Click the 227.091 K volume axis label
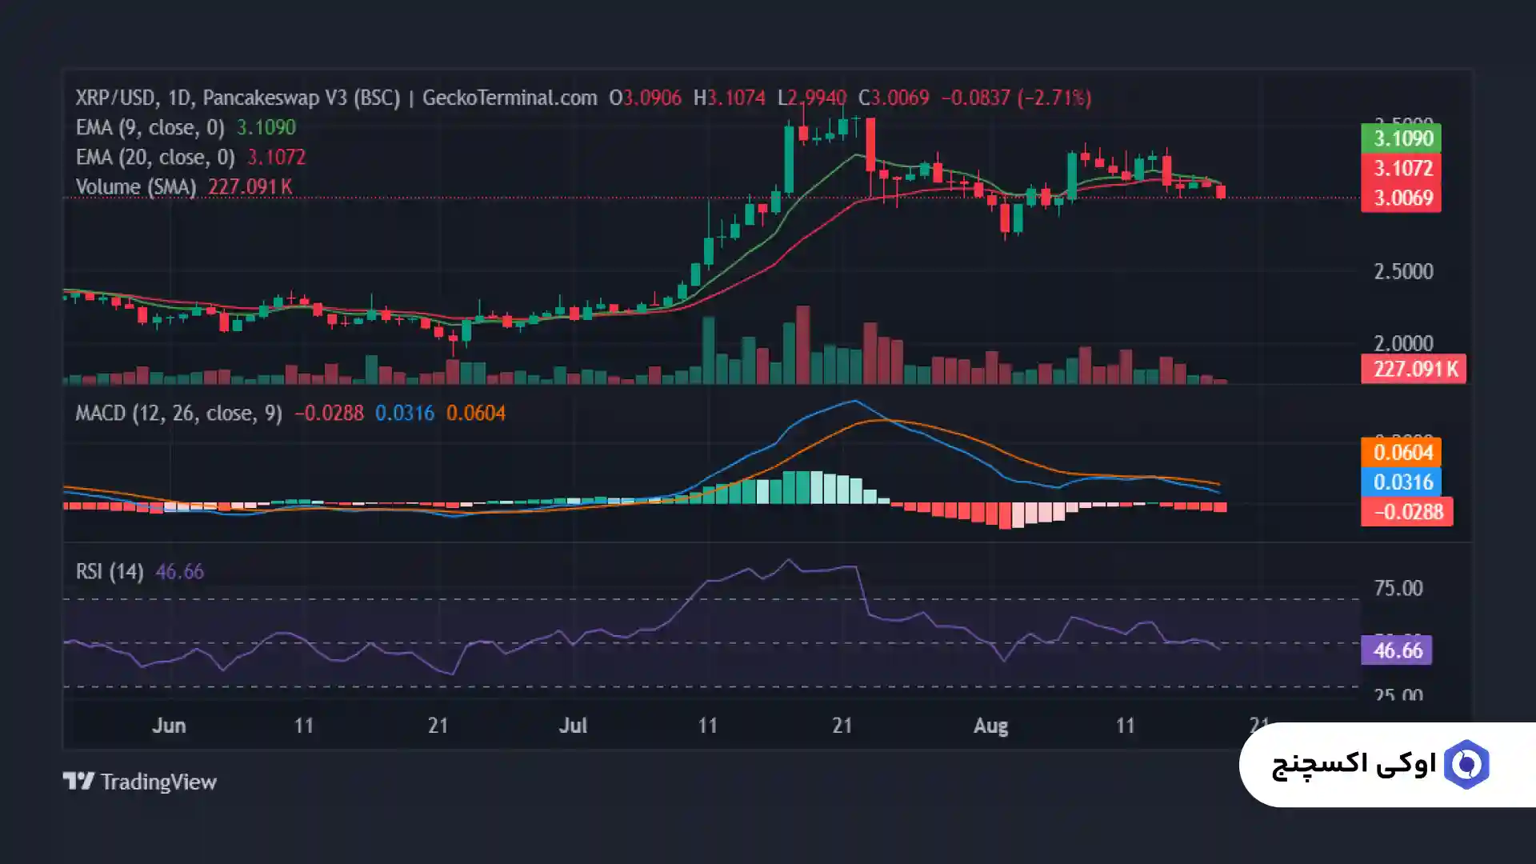Image resolution: width=1536 pixels, height=864 pixels. point(1414,369)
